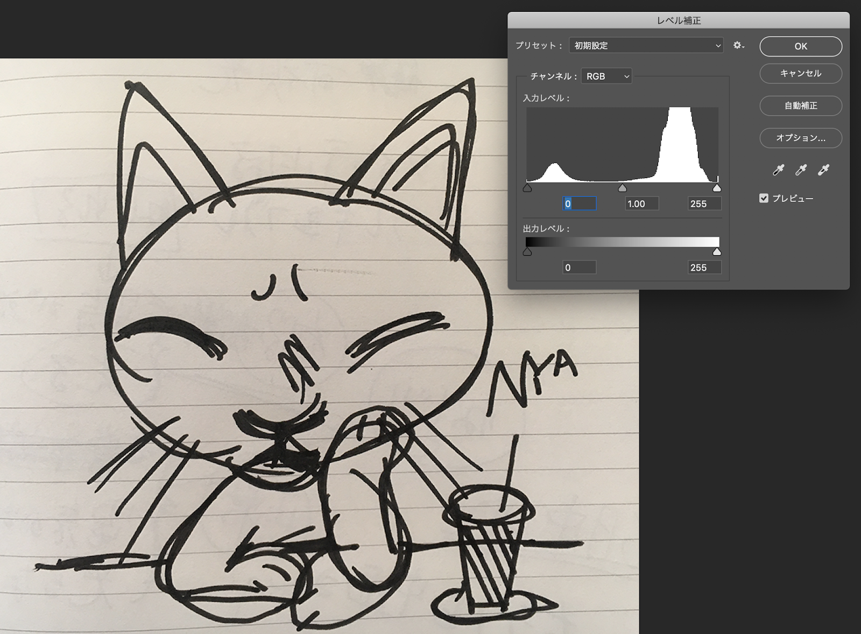This screenshot has height=634, width=861.
Task: Click the input levels histogram
Action: (622, 145)
